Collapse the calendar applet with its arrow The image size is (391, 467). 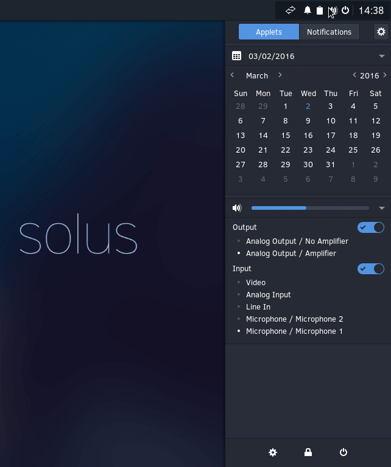click(x=382, y=56)
